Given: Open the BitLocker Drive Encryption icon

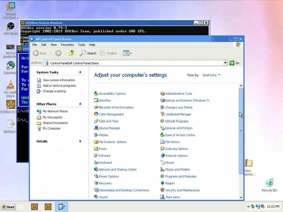Looking at the screenshot, I should tap(96, 107).
